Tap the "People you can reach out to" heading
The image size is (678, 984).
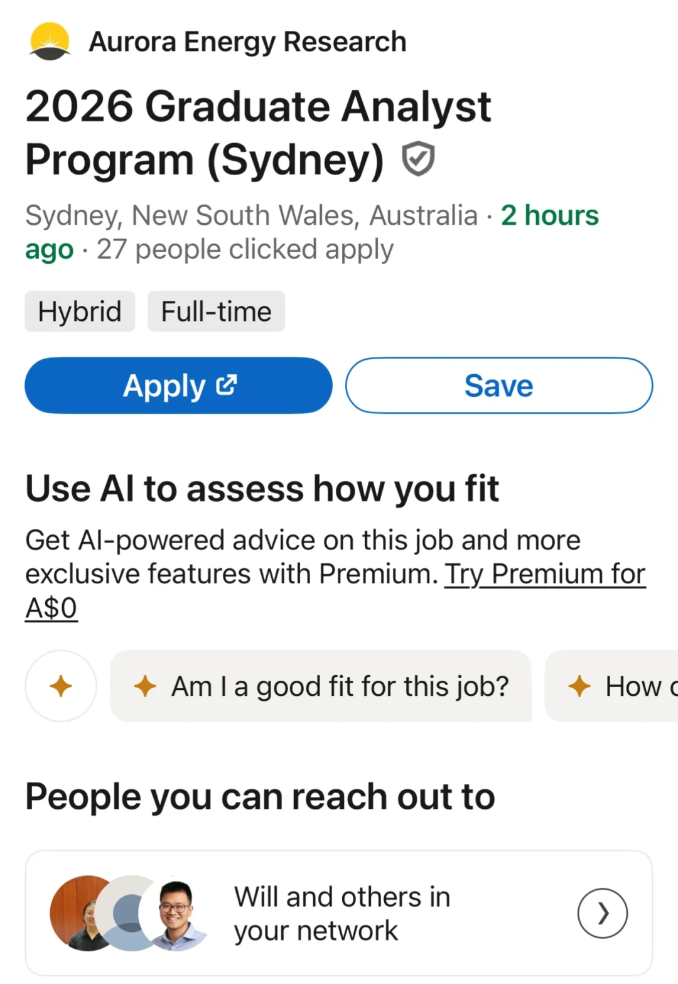tap(260, 797)
